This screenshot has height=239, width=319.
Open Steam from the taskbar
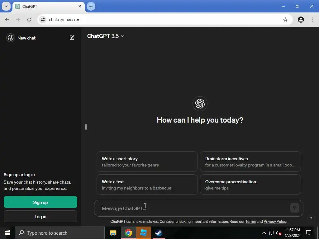tap(159, 233)
